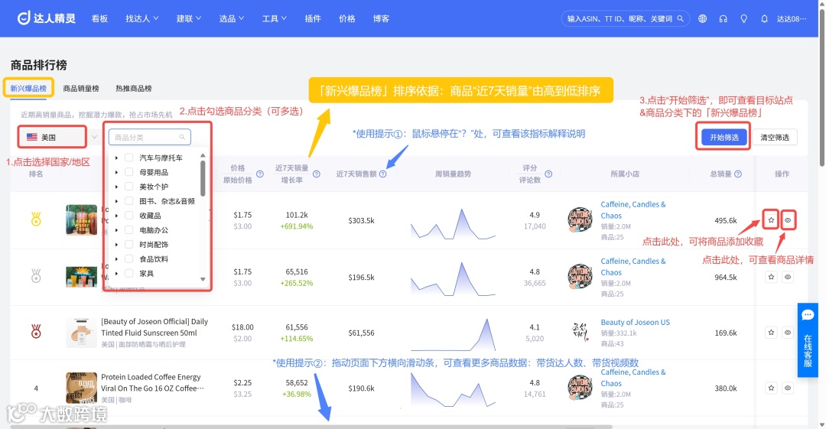
Task: Check the 美妆个护 category
Action: coord(128,187)
